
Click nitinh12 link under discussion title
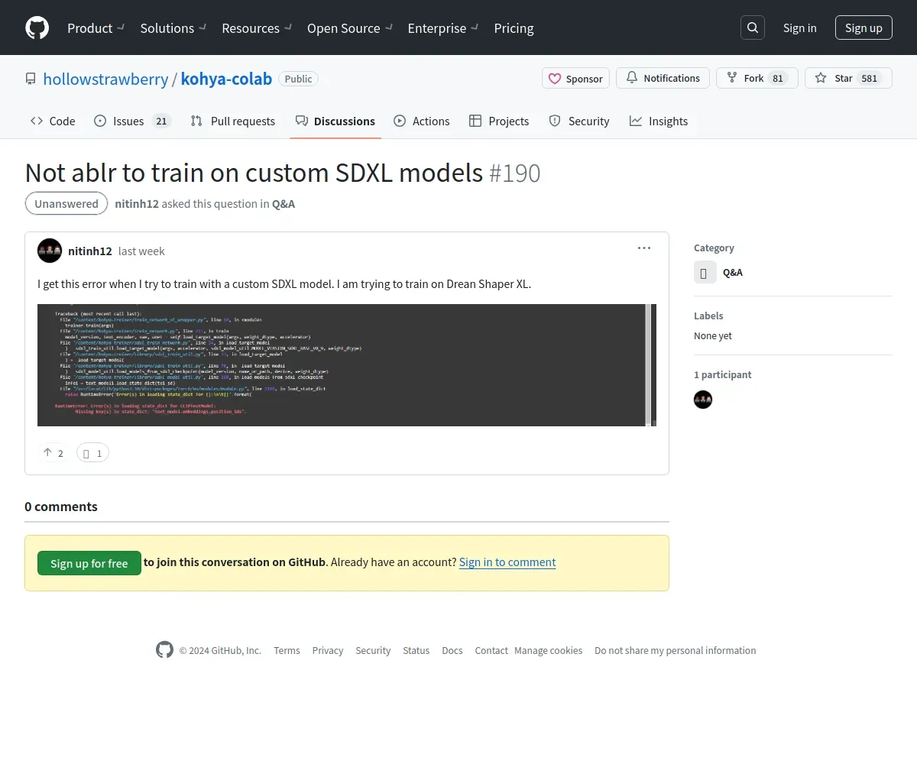137,203
